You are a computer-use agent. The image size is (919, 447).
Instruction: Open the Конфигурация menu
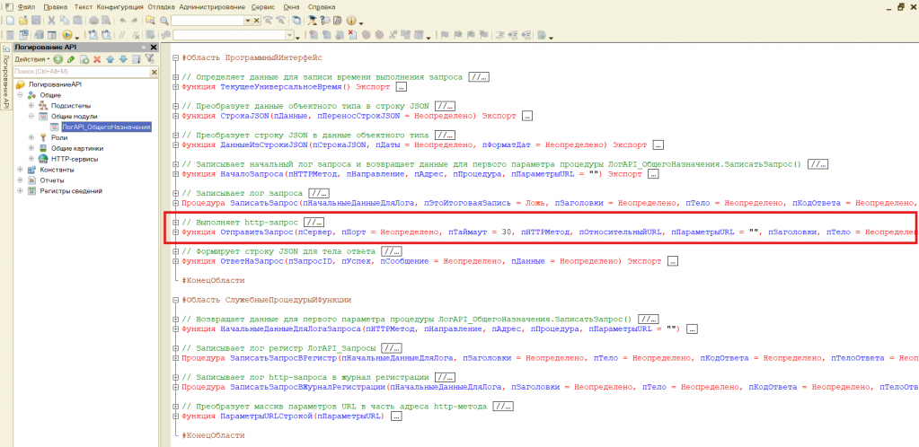119,6
